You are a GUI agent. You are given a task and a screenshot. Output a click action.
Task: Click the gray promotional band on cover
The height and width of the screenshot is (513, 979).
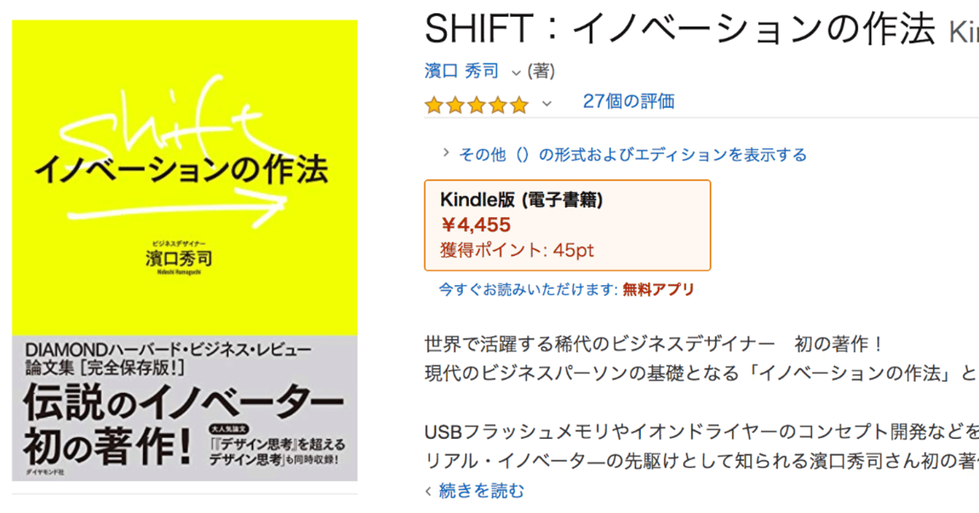(184, 407)
